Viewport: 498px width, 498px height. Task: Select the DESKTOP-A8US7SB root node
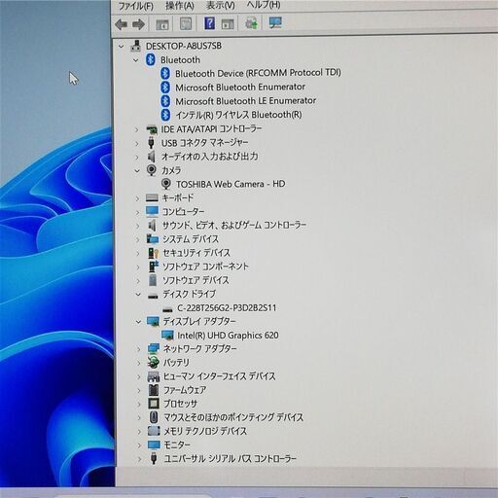(x=184, y=46)
